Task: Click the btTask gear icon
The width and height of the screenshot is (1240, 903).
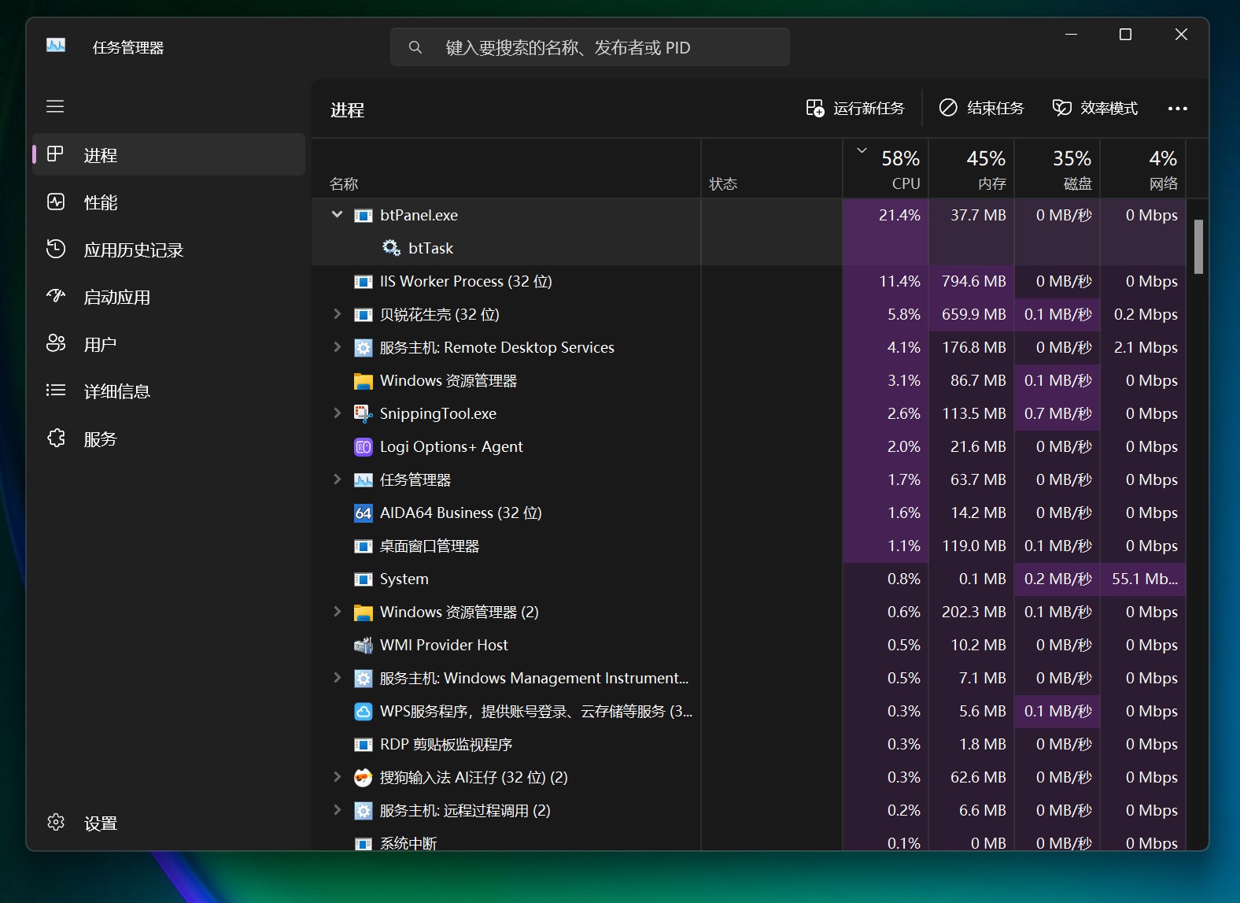Action: (x=391, y=248)
